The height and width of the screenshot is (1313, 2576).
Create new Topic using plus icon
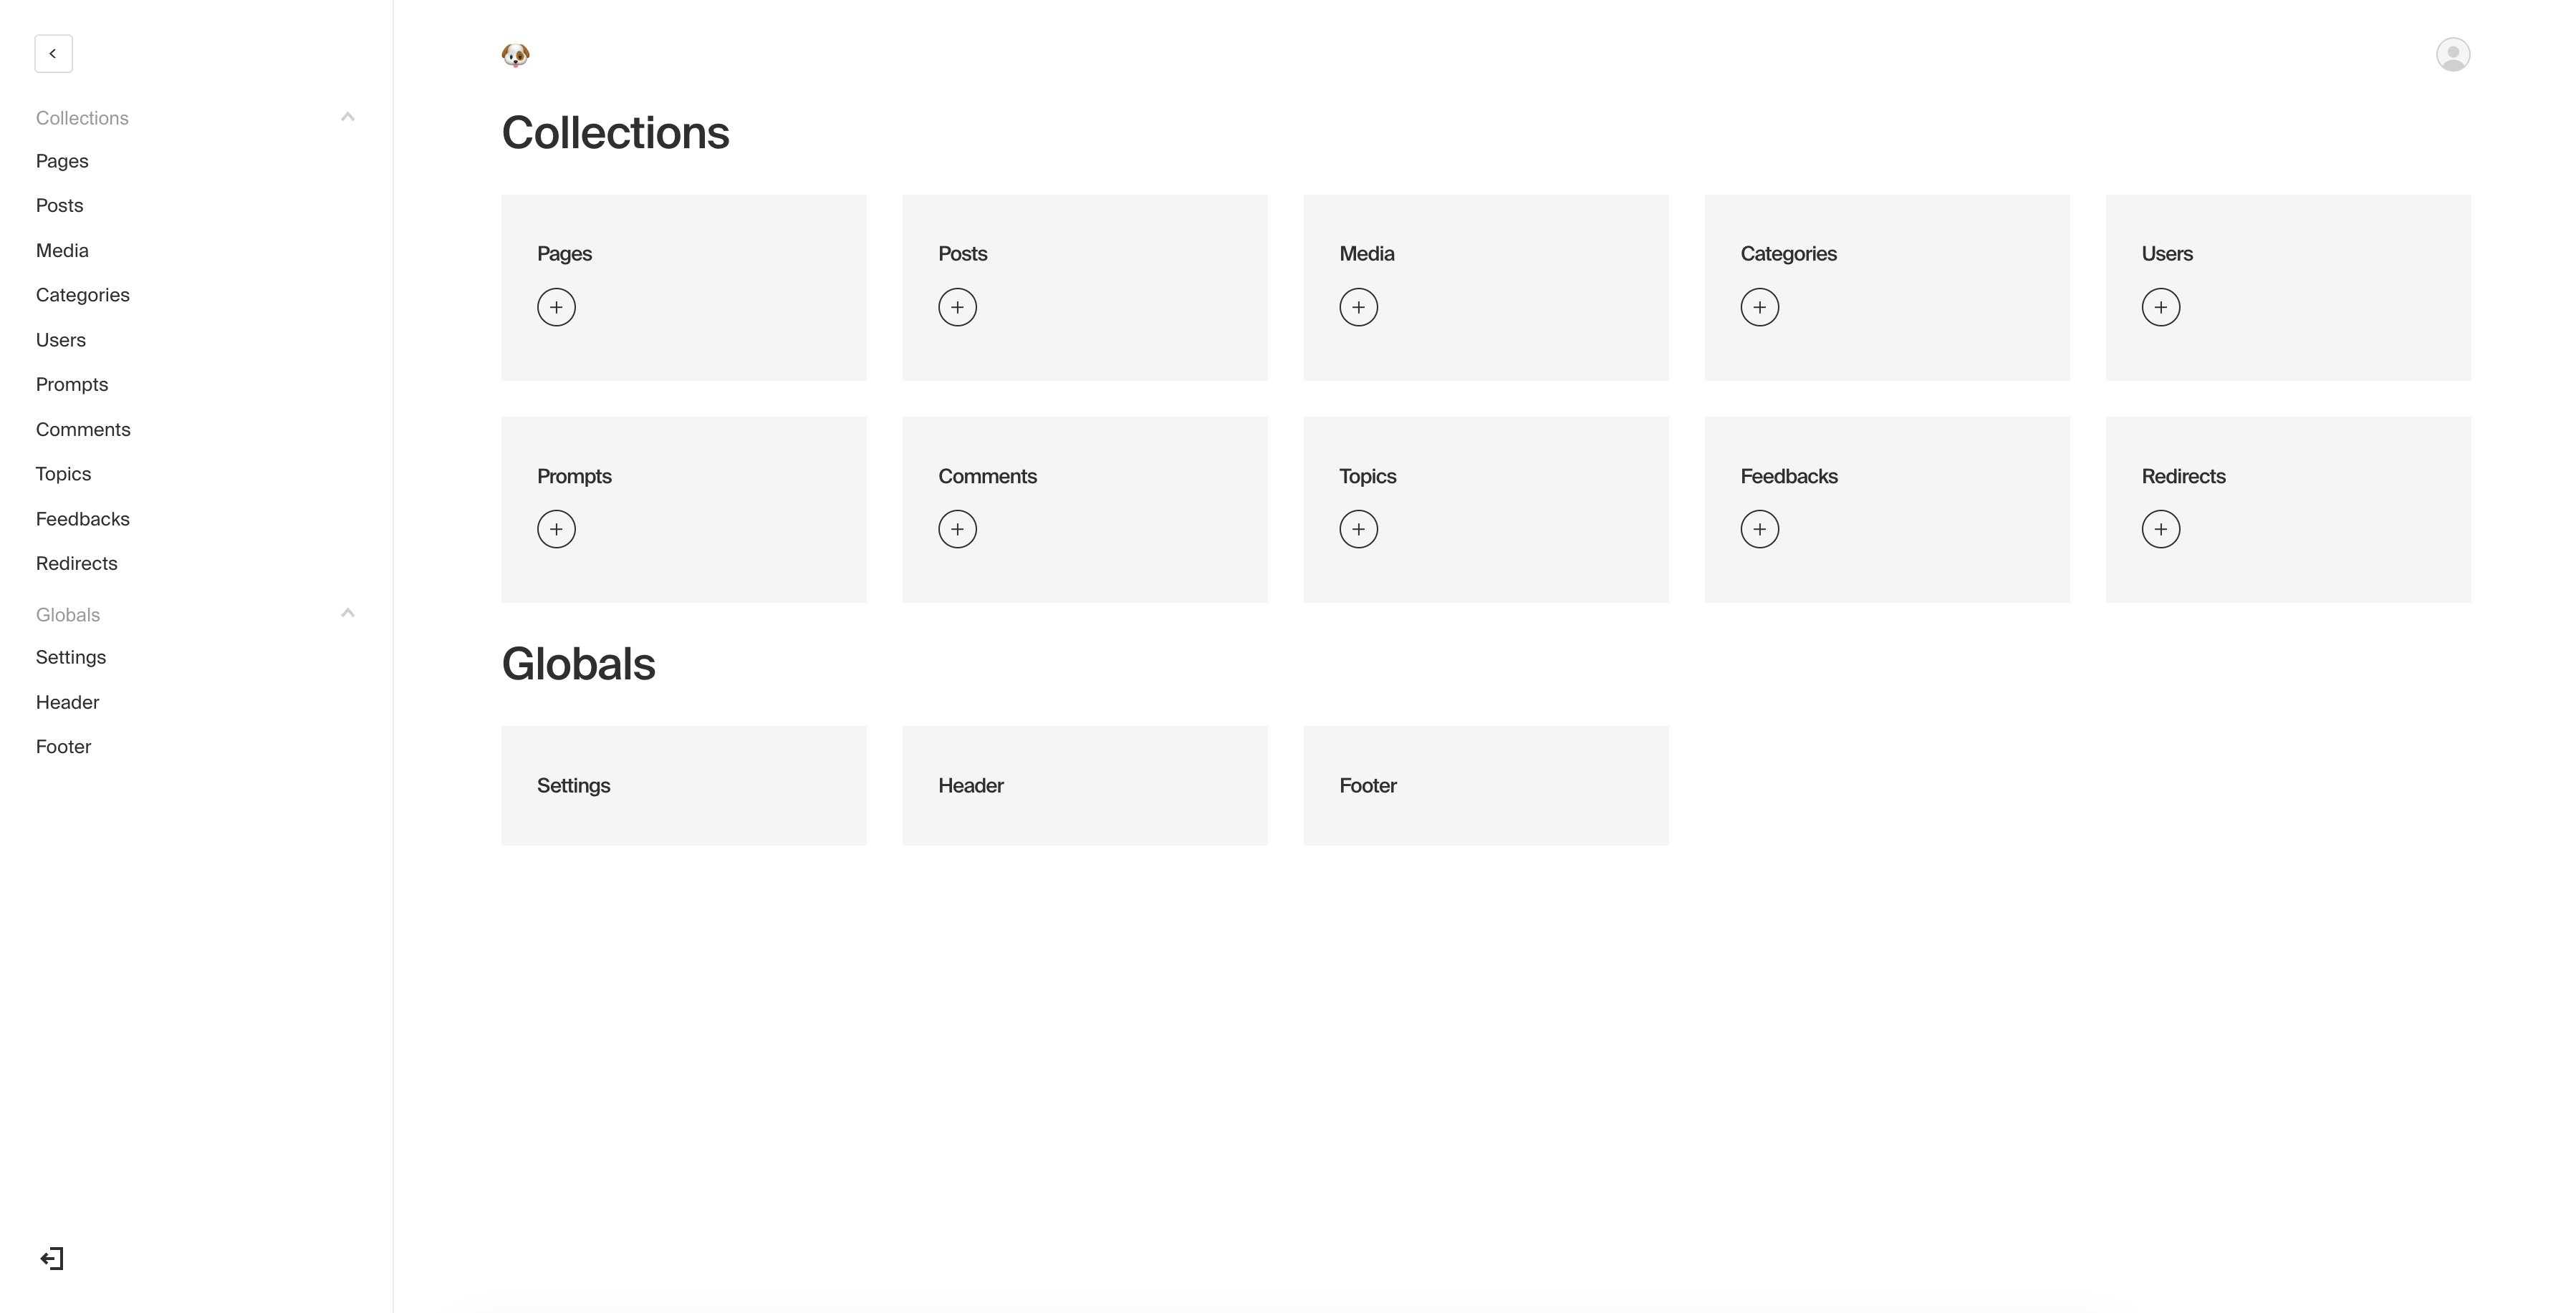tap(1358, 528)
